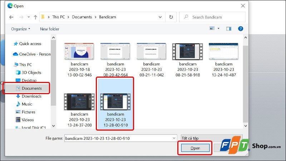The height and width of the screenshot is (161, 286).
Task: Create a New folder
Action: pos(49,29)
